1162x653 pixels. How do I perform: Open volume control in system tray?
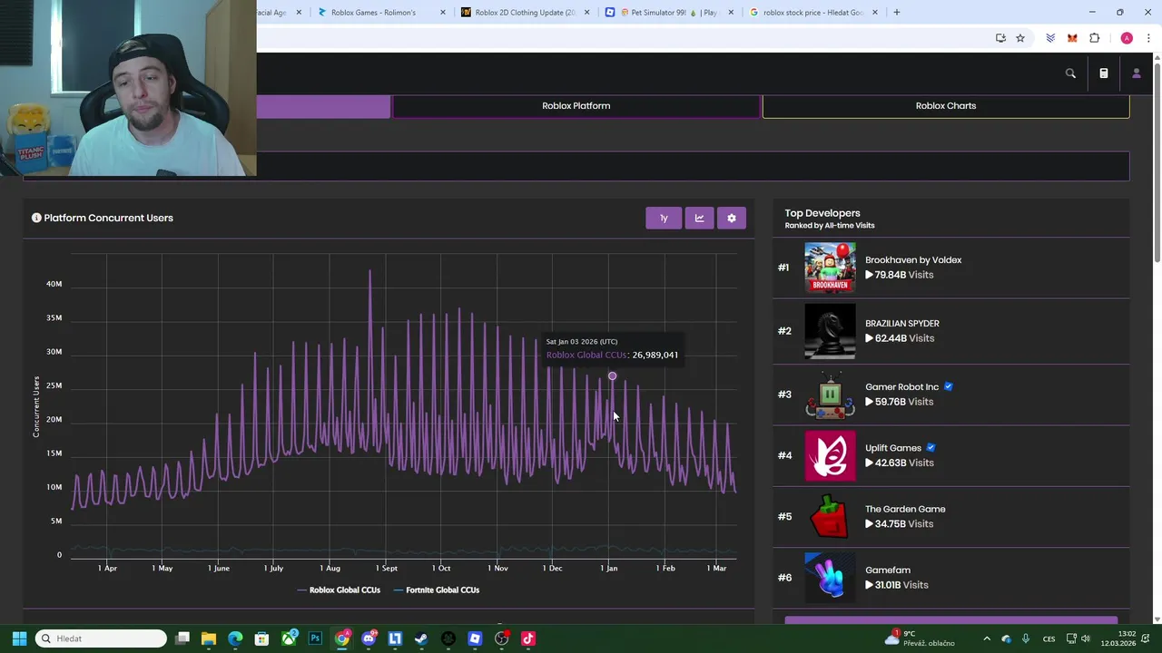coord(1085,638)
